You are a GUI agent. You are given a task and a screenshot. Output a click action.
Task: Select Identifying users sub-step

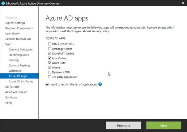(19, 55)
